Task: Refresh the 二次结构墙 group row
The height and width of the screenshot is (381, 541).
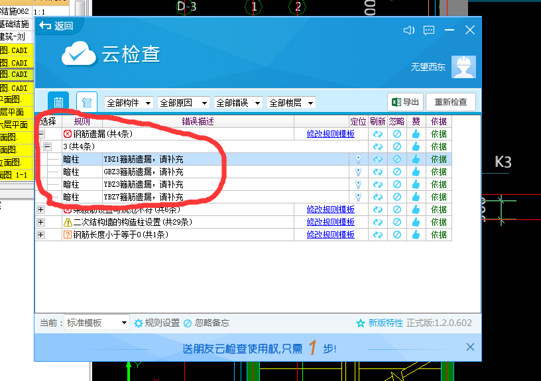Action: point(378,222)
